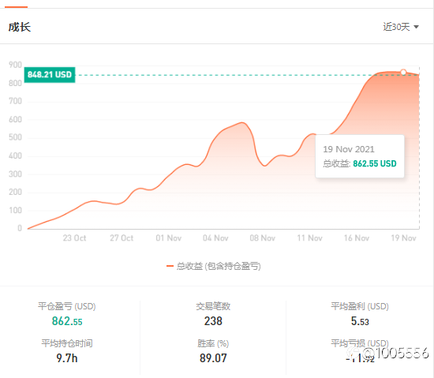
Task: Click the 平均亏损 (USD) label
Action: tap(360, 343)
